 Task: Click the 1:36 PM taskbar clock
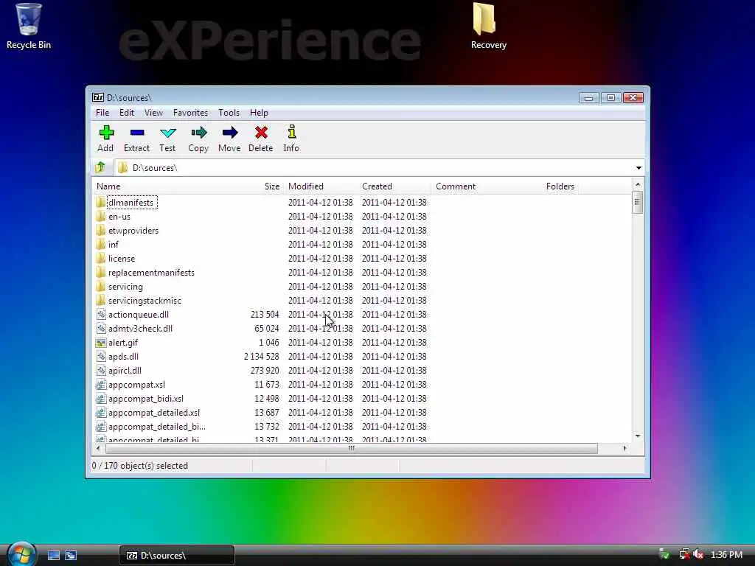(x=726, y=554)
